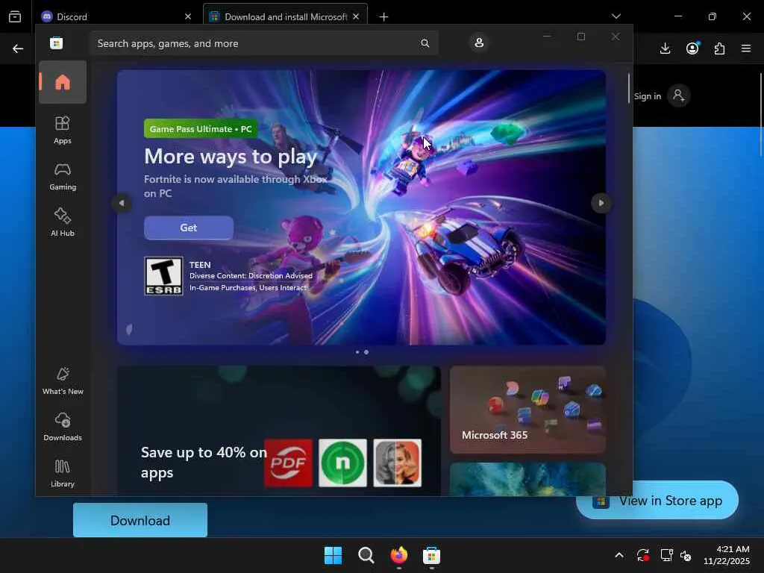764x573 pixels.
Task: Open Library in Store sidebar
Action: point(63,473)
